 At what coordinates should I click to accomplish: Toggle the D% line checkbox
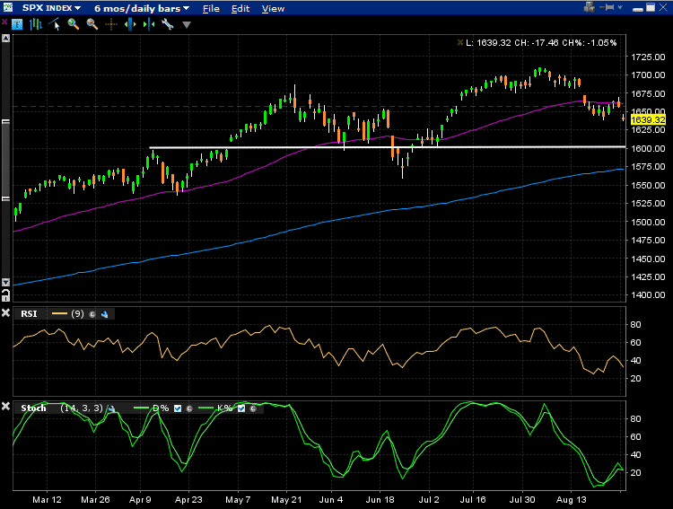point(178,408)
